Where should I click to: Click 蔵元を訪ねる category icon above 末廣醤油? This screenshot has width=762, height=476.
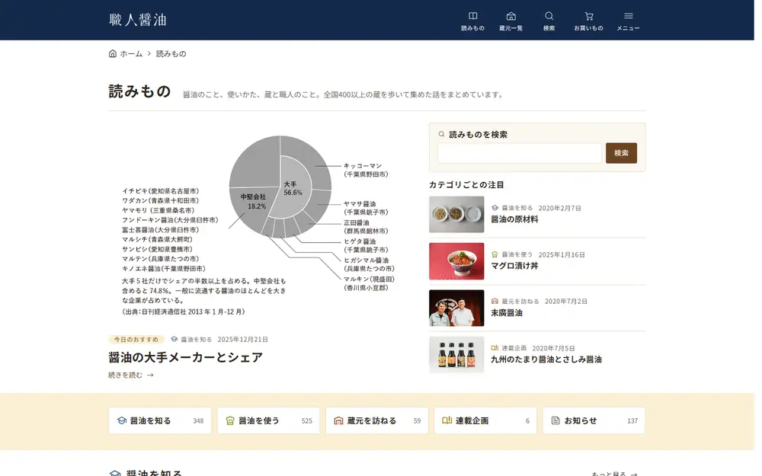coord(495,301)
